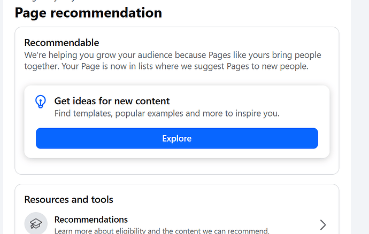Click the 'We're helping you grow your audience' paragraph
The height and width of the screenshot is (234, 369).
tap(173, 60)
